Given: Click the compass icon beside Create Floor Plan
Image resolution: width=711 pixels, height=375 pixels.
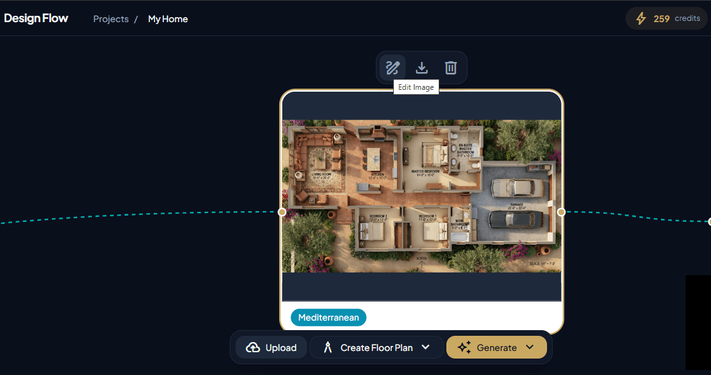Looking at the screenshot, I should click(x=327, y=347).
